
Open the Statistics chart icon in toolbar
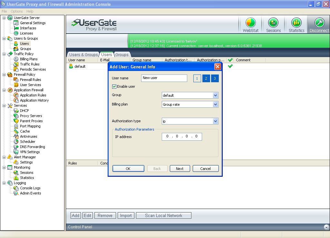[296, 23]
